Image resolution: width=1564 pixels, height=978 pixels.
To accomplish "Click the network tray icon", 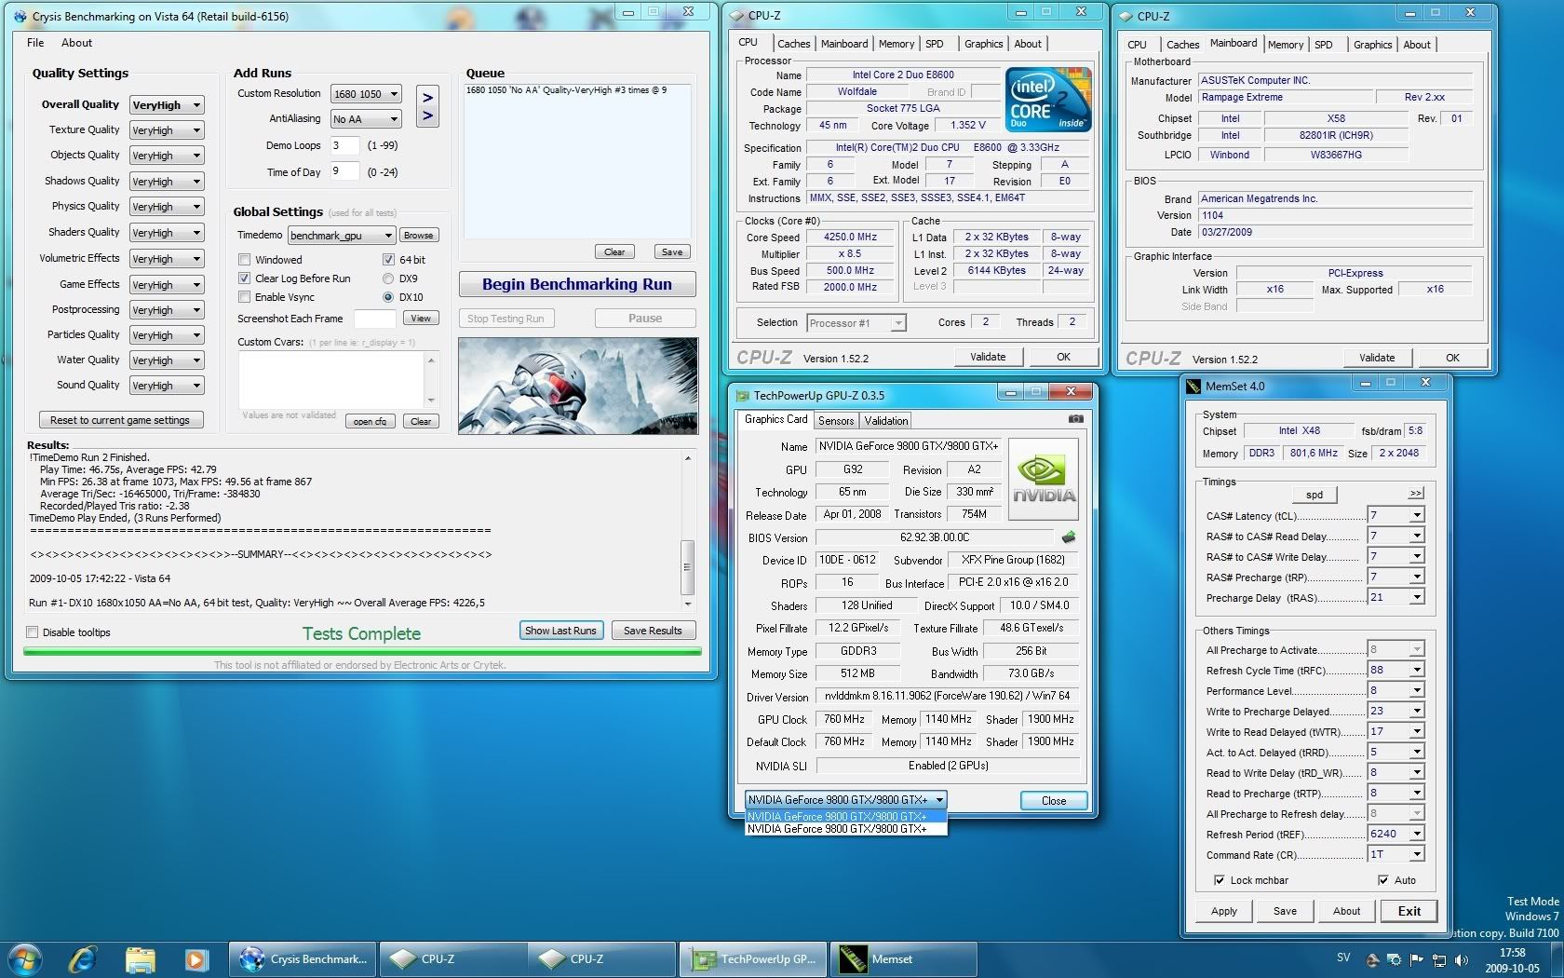I will pos(1438,959).
